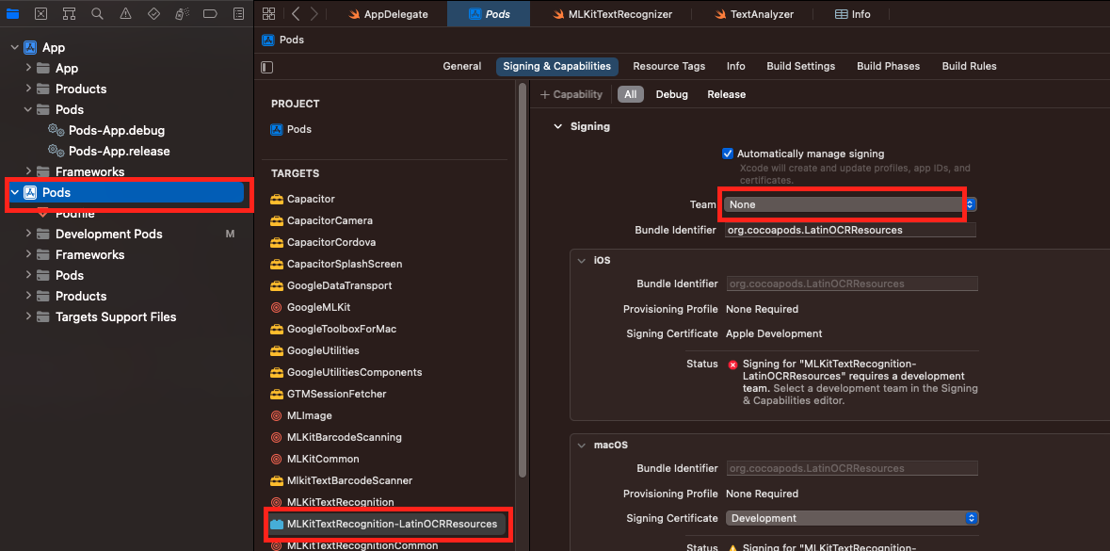Go forward with the right arrow
This screenshot has width=1110, height=551.
[314, 13]
